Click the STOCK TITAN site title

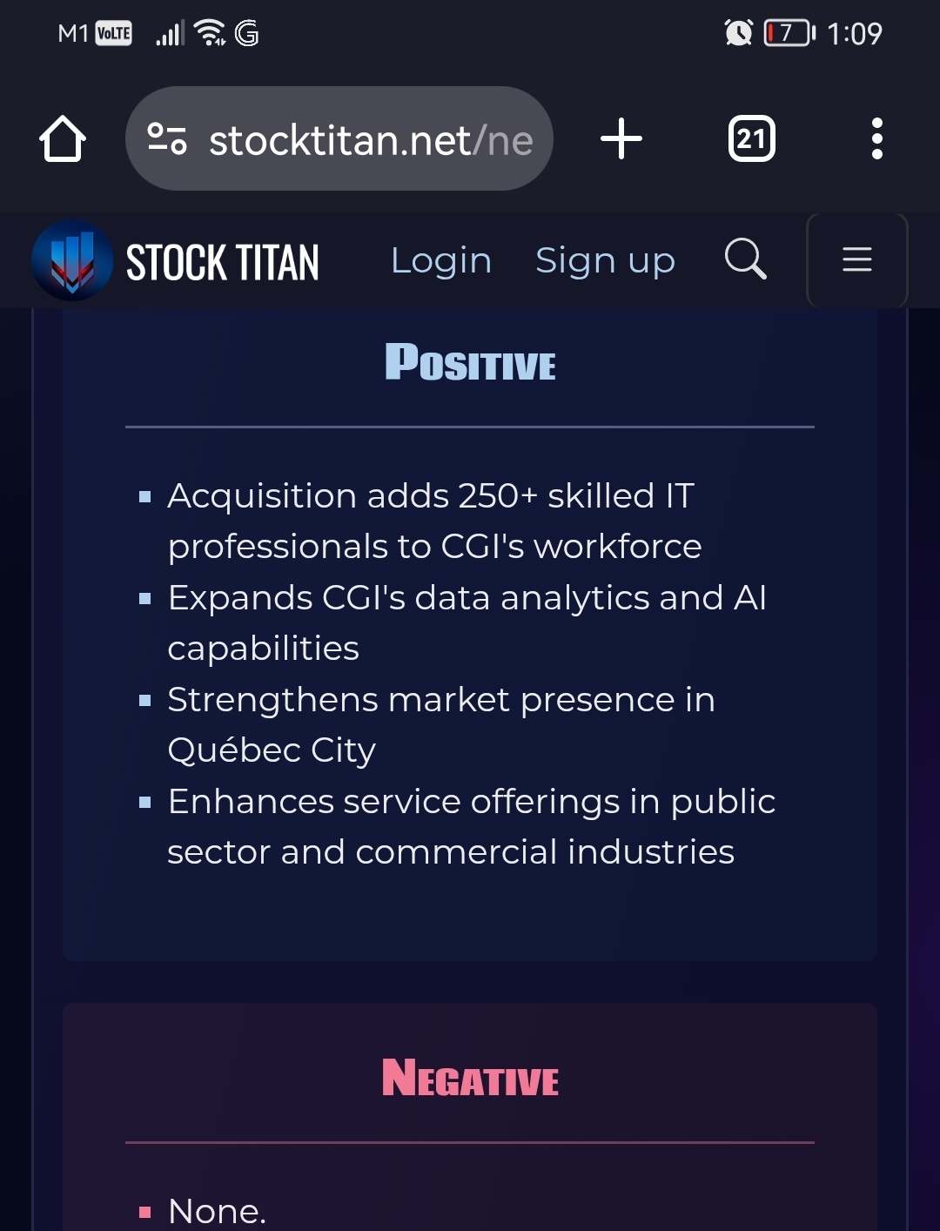pos(223,262)
